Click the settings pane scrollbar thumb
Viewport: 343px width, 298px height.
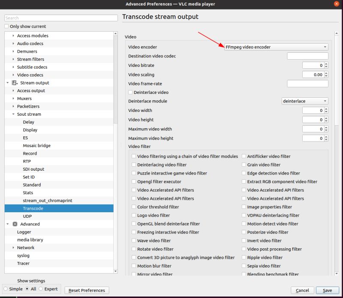[337, 80]
